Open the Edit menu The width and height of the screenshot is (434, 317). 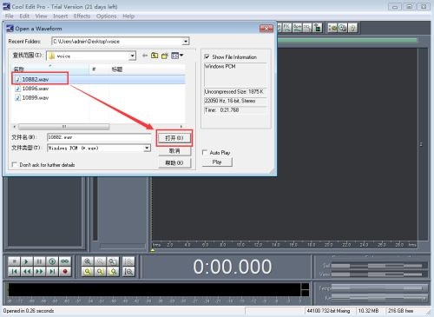pyautogui.click(x=24, y=16)
